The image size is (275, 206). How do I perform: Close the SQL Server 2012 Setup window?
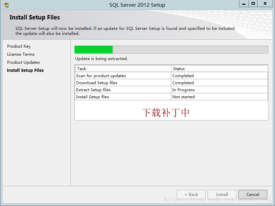pyautogui.click(x=265, y=3)
